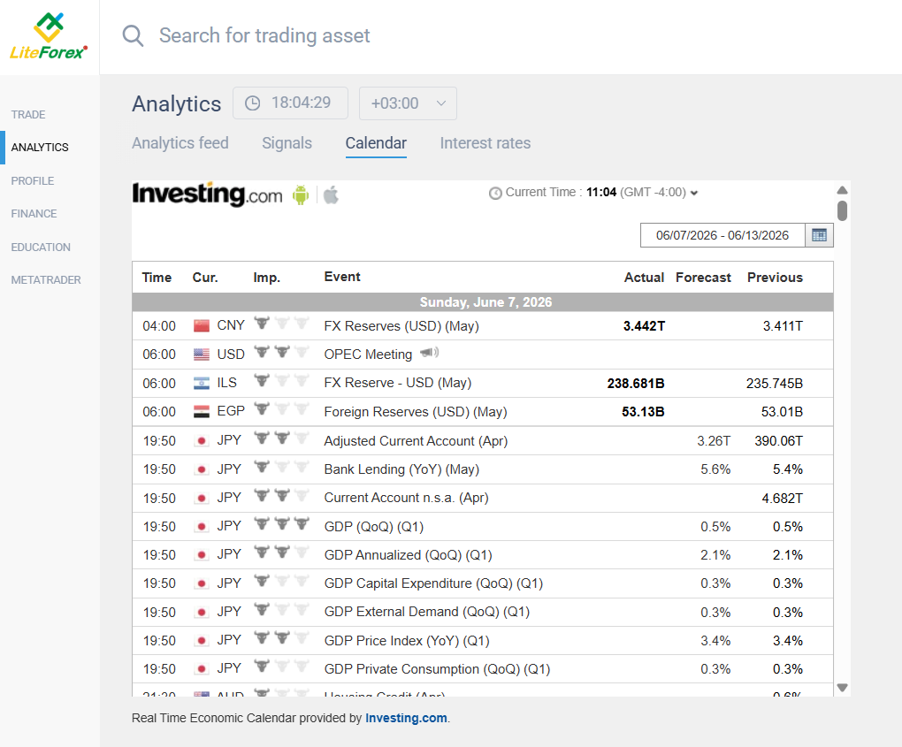The width and height of the screenshot is (902, 747).
Task: Click the scrollbar down arrow
Action: tap(842, 687)
